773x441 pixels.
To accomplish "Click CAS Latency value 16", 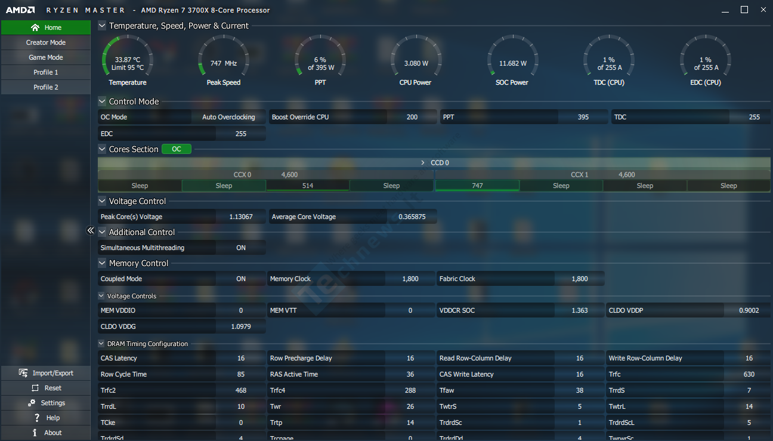I will (x=241, y=358).
